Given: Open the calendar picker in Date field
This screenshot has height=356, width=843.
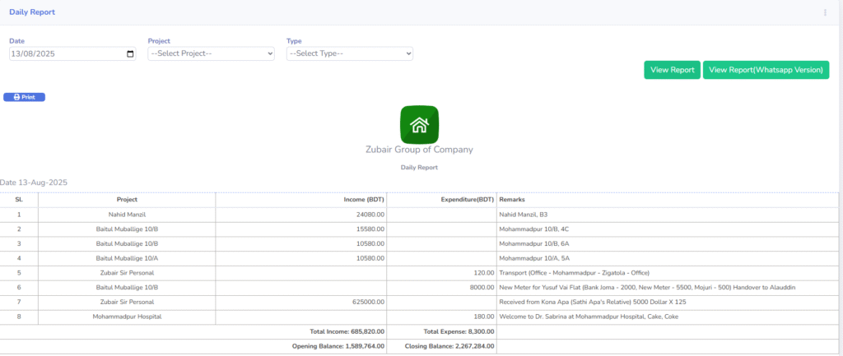Looking at the screenshot, I should 130,53.
